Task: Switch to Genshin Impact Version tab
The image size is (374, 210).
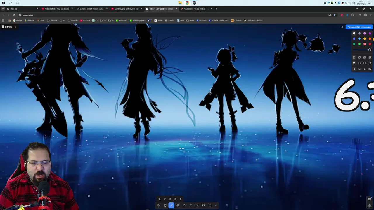Action: pos(91,9)
